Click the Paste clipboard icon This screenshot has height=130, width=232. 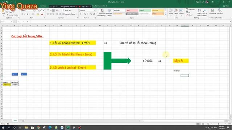pyautogui.click(x=3, y=11)
